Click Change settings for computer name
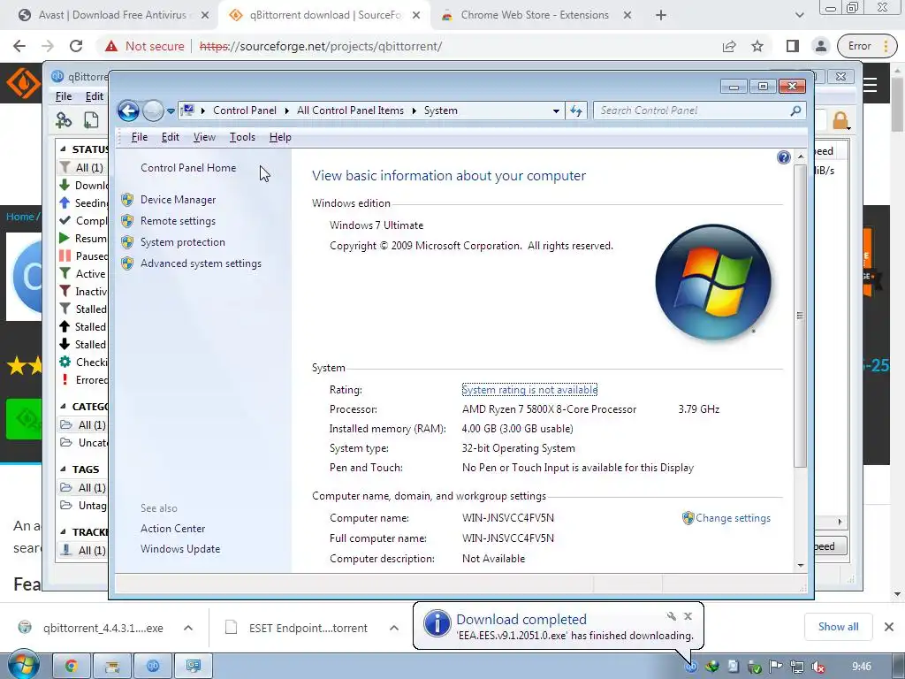Viewport: 905px width, 679px height. pos(733,518)
